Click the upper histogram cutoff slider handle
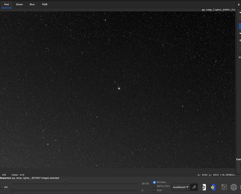Screen dimensions: 241x194 pyautogui.click(x=65, y=183)
